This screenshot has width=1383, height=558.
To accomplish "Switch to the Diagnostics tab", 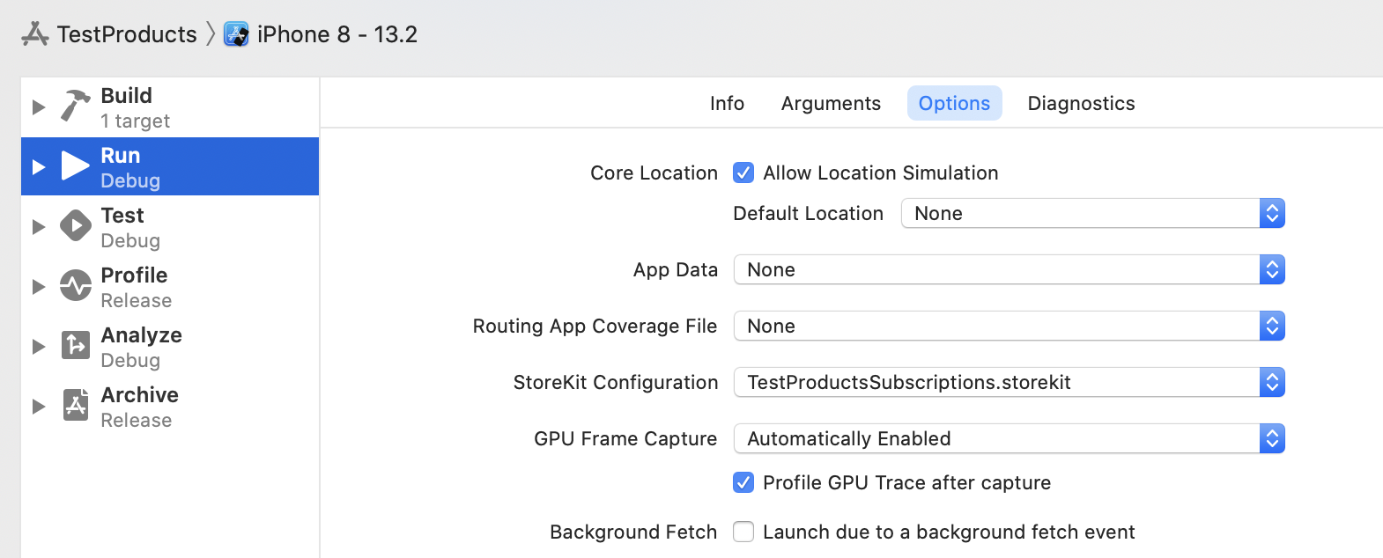I will coord(1081,103).
